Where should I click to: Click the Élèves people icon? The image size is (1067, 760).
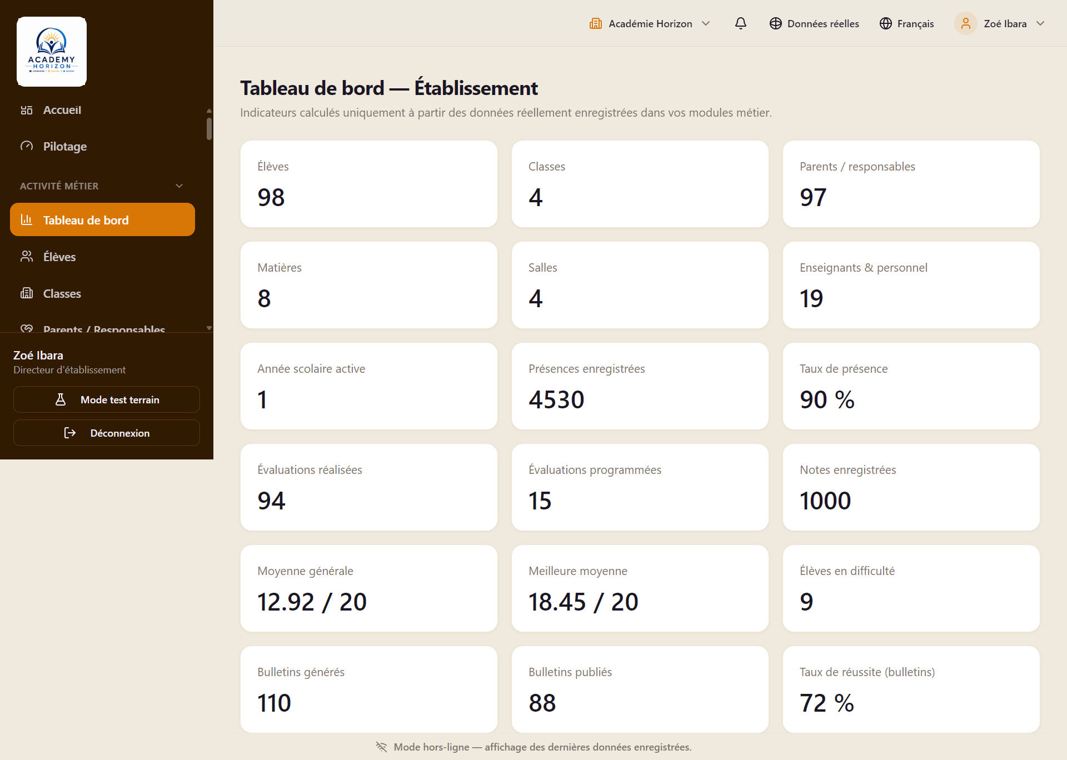pyautogui.click(x=27, y=256)
